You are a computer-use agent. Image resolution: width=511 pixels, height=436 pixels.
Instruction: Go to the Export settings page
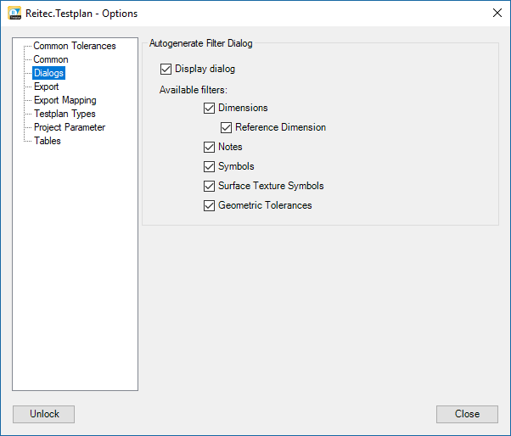pos(46,87)
